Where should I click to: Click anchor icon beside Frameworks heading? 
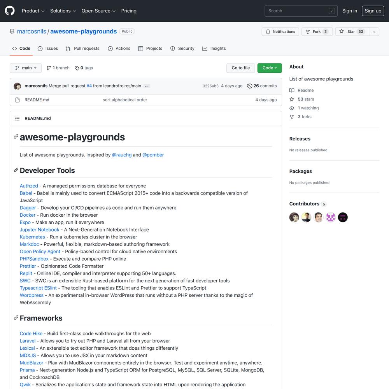16,317
